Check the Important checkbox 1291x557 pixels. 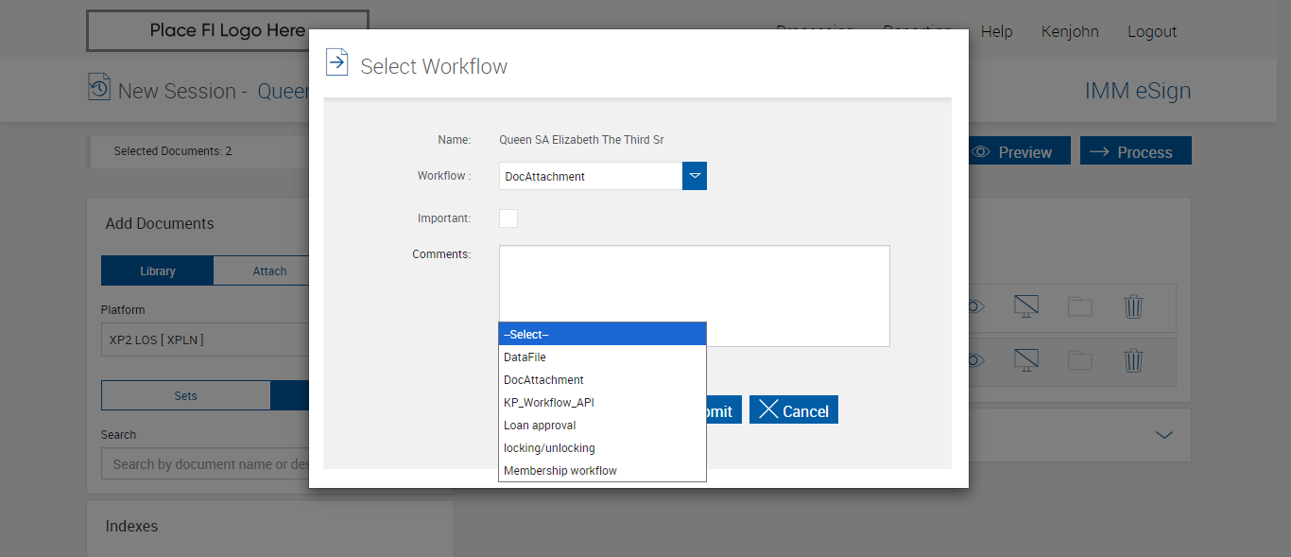coord(508,218)
